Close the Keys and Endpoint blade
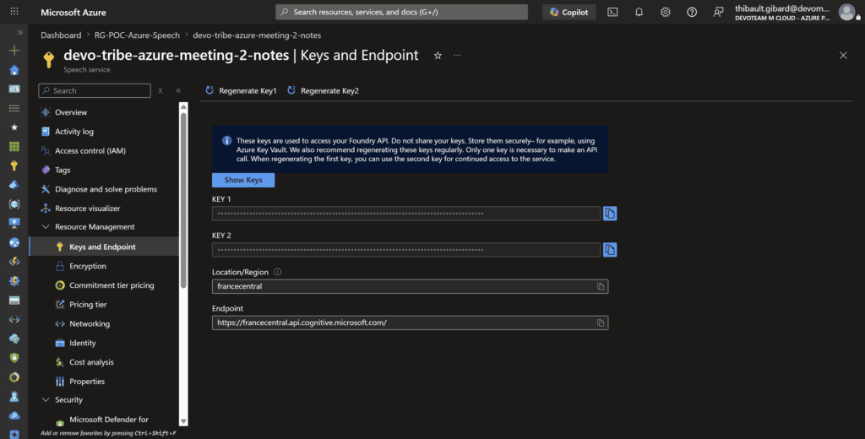Image resolution: width=865 pixels, height=439 pixels. click(843, 55)
